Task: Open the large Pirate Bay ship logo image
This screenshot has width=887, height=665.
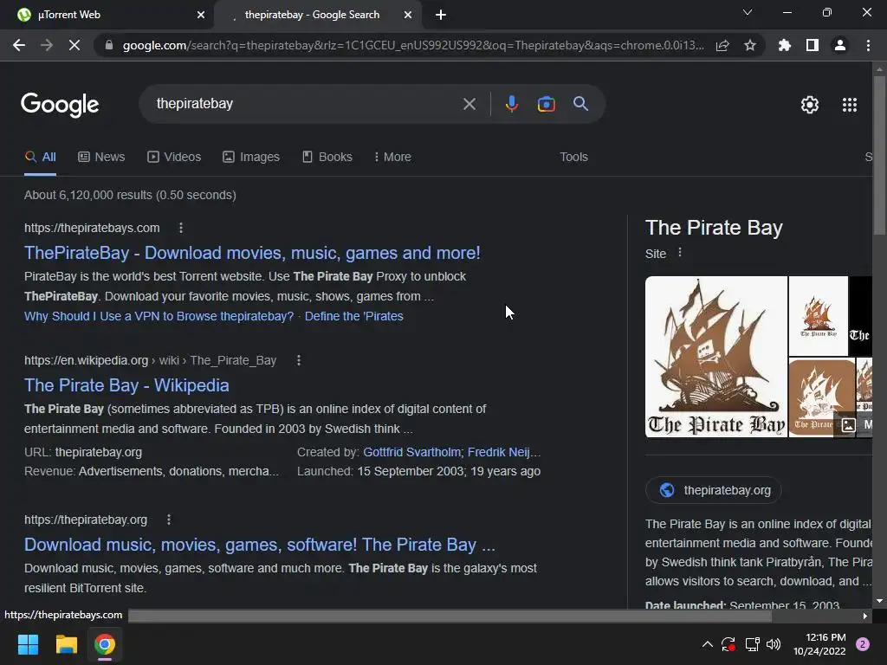Action: click(x=716, y=357)
